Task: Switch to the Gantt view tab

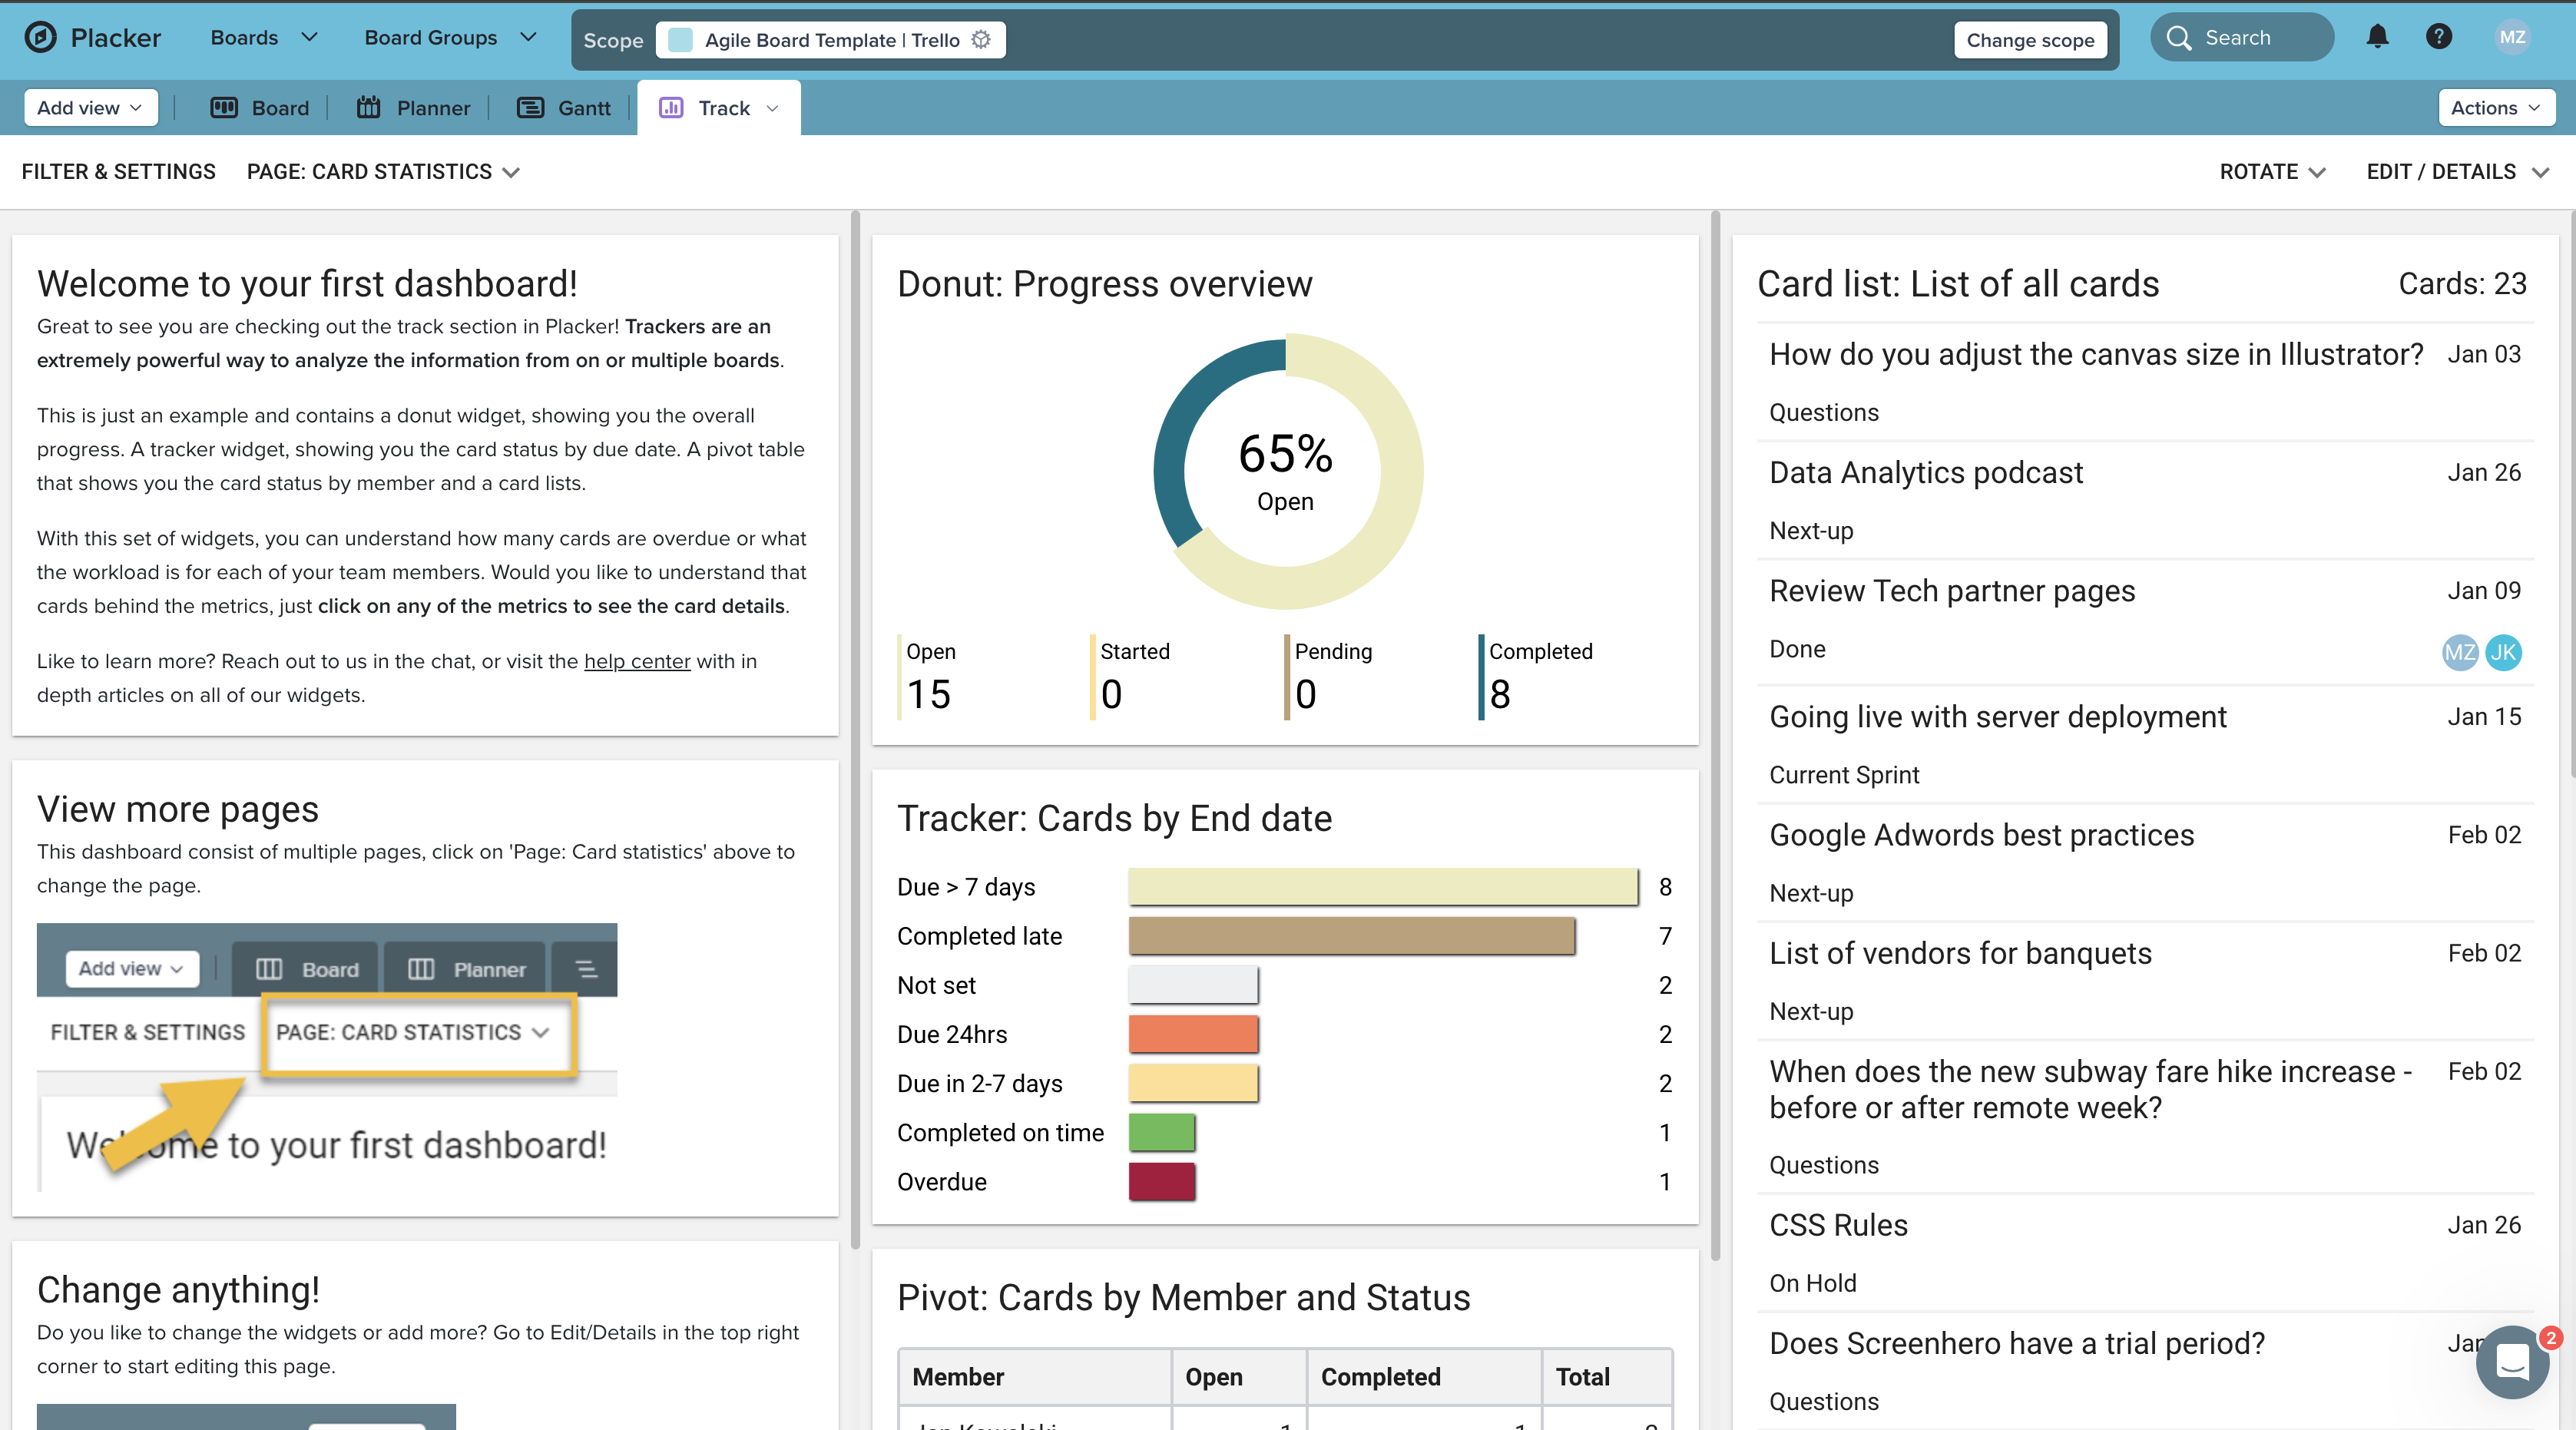Action: (564, 108)
